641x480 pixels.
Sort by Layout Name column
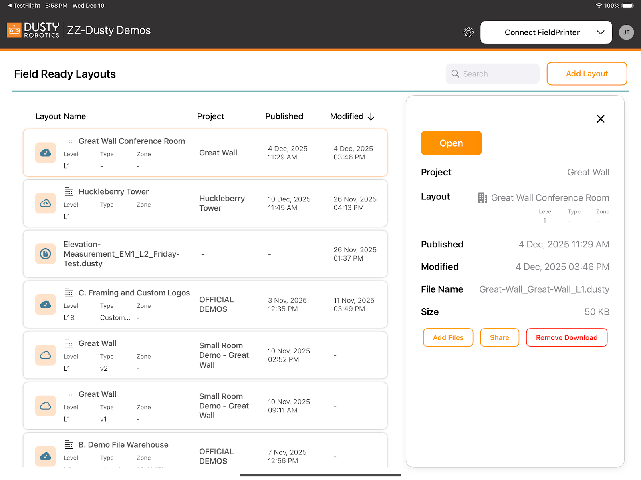60,116
